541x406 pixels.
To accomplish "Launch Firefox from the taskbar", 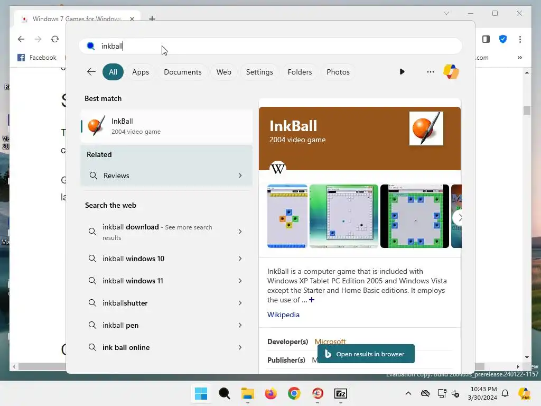I will pos(271,393).
